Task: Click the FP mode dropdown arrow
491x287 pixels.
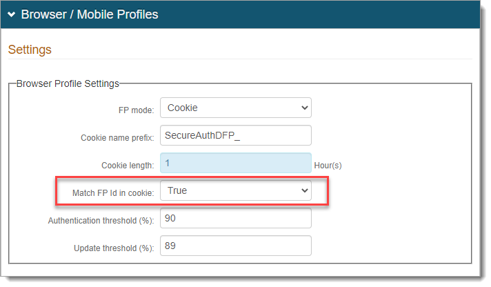Action: 305,108
